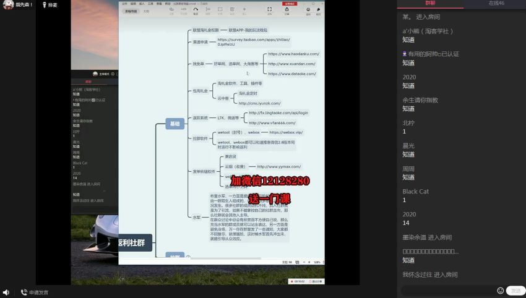Screen dimensions: 526x298
Task: Click chat user 余生请你指教
Action: coord(420,100)
